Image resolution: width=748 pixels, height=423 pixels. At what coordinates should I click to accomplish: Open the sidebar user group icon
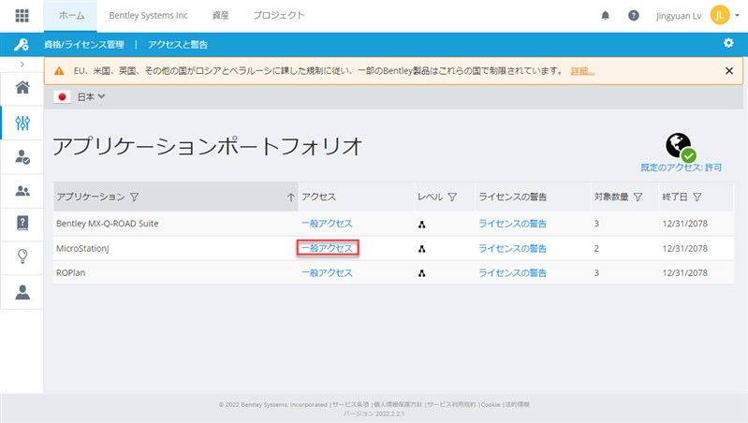[22, 191]
